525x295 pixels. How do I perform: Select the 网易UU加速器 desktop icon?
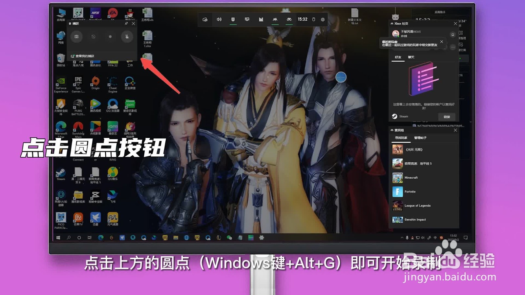point(61,198)
